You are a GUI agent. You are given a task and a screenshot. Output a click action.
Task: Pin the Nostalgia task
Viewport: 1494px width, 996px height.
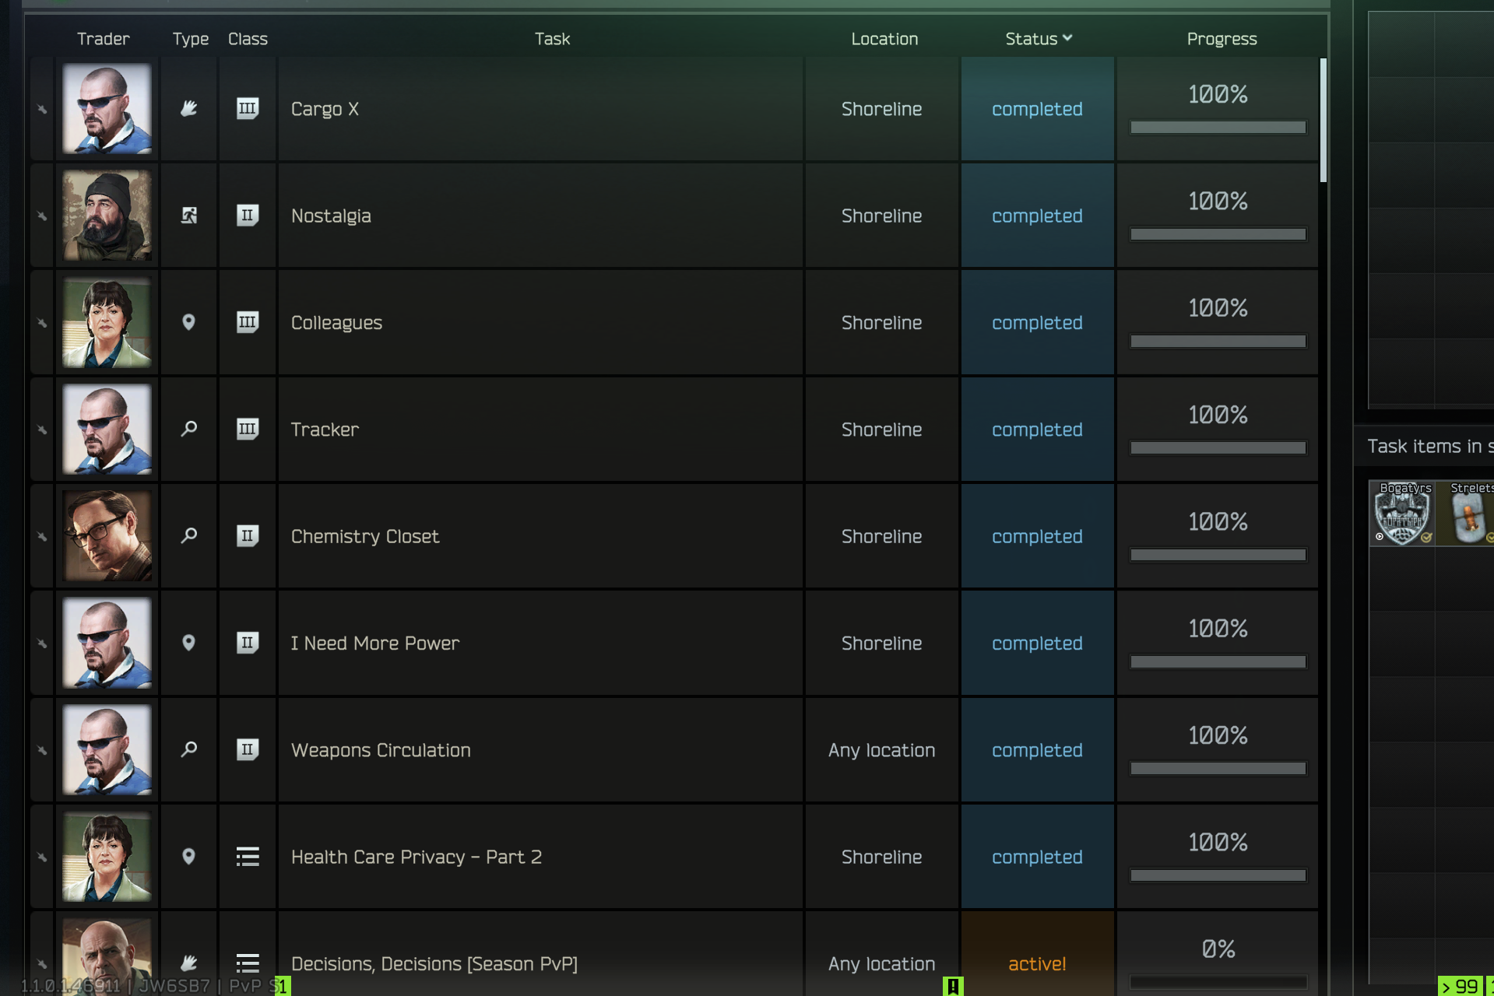(x=42, y=216)
